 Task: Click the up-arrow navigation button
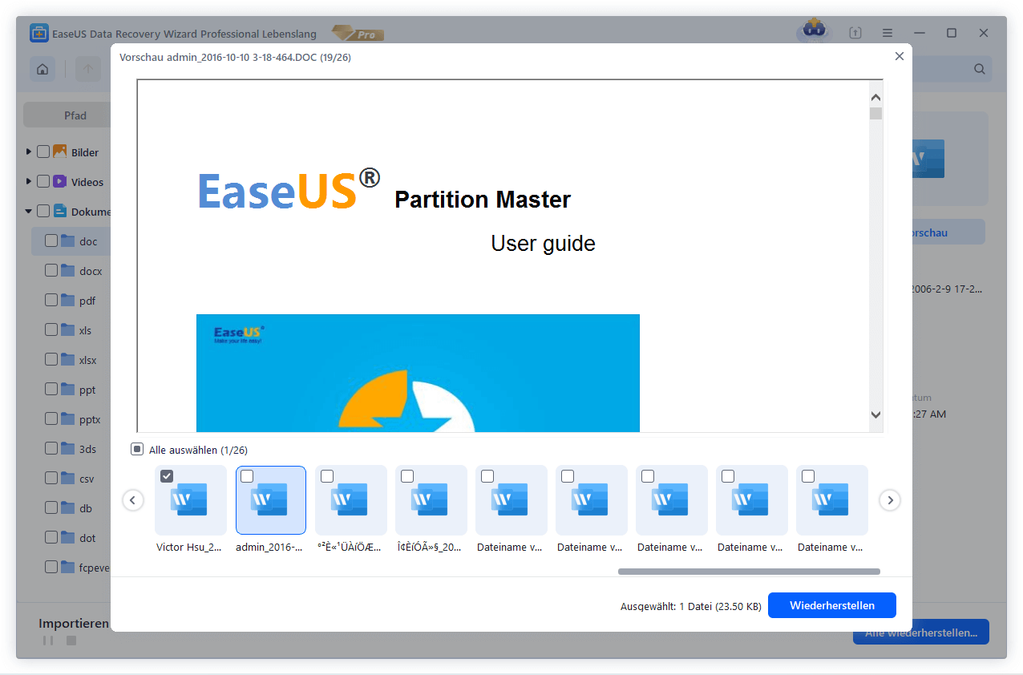pos(88,69)
